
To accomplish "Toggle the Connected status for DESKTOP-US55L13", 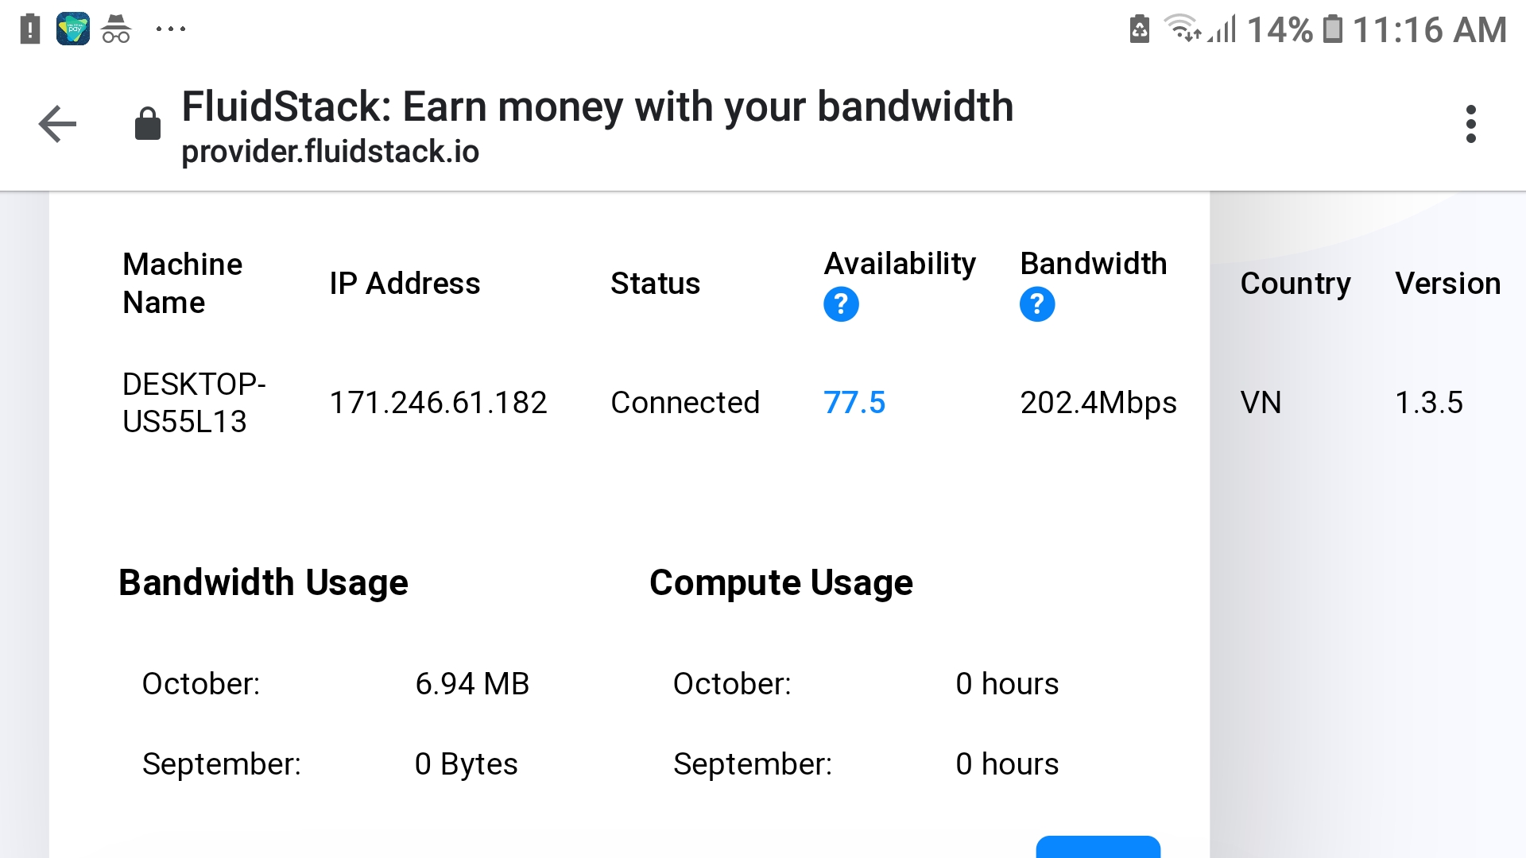I will (x=685, y=402).
